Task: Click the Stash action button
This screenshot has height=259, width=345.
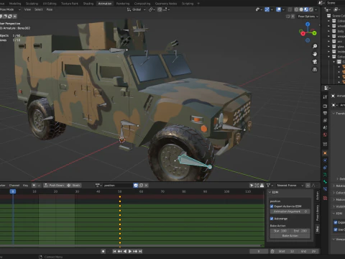Action: pos(74,186)
